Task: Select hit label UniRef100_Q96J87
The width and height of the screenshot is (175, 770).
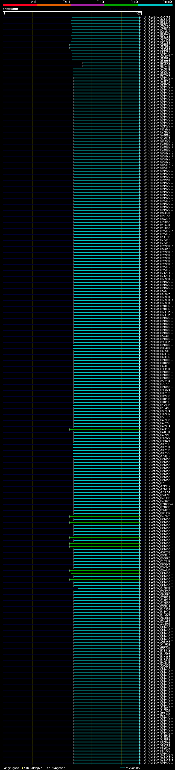Action: 157,513
